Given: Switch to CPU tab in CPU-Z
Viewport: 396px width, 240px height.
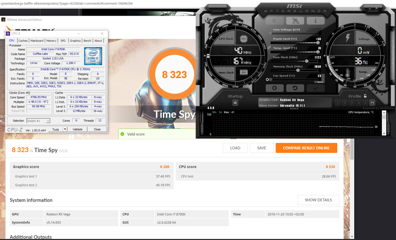Looking at the screenshot, I should tap(12, 41).
